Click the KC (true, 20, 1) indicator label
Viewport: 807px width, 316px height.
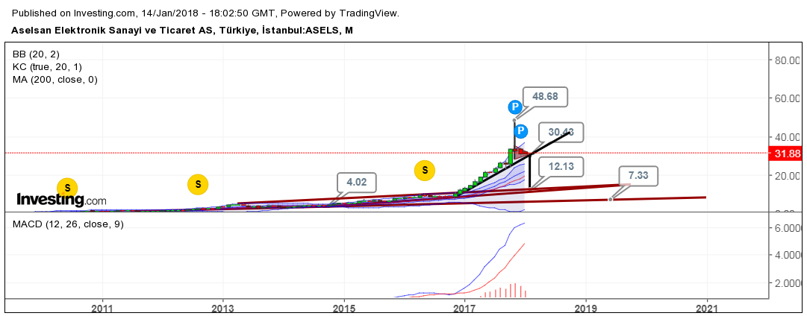[x=47, y=67]
